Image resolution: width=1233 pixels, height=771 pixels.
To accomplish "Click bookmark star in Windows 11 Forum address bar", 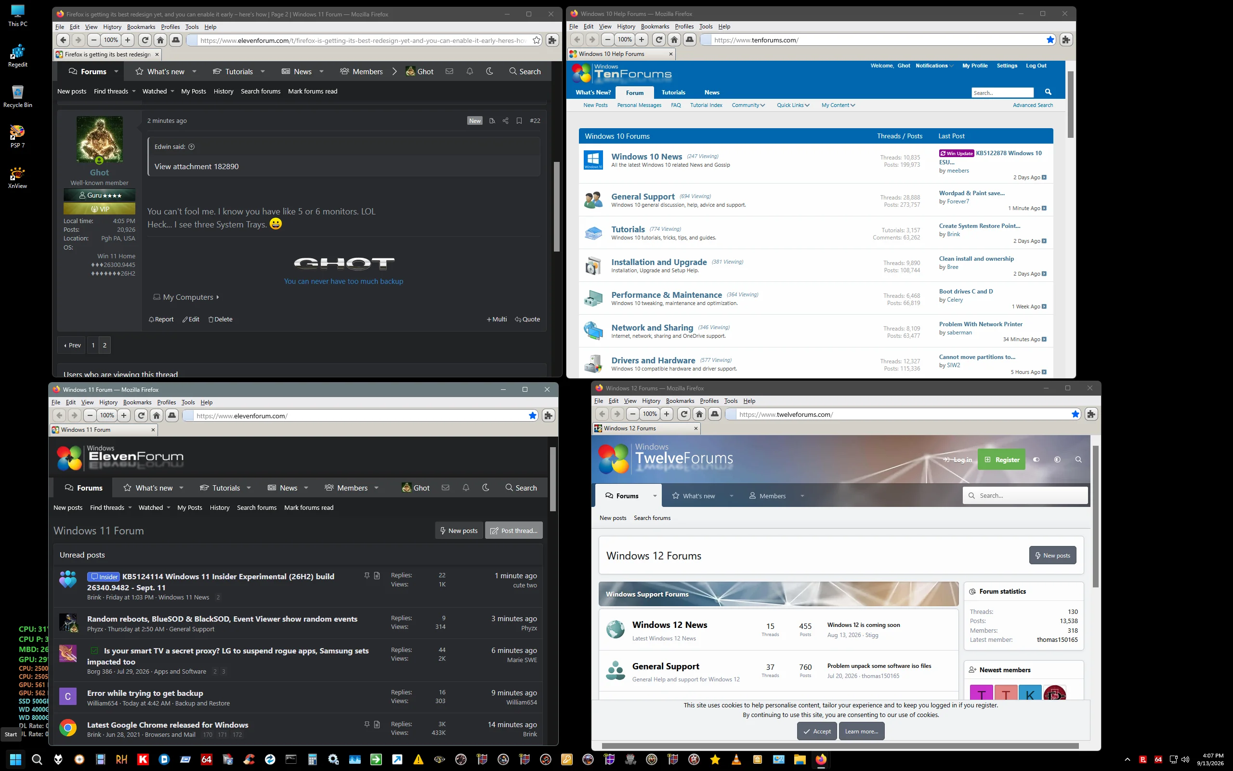I will 532,415.
